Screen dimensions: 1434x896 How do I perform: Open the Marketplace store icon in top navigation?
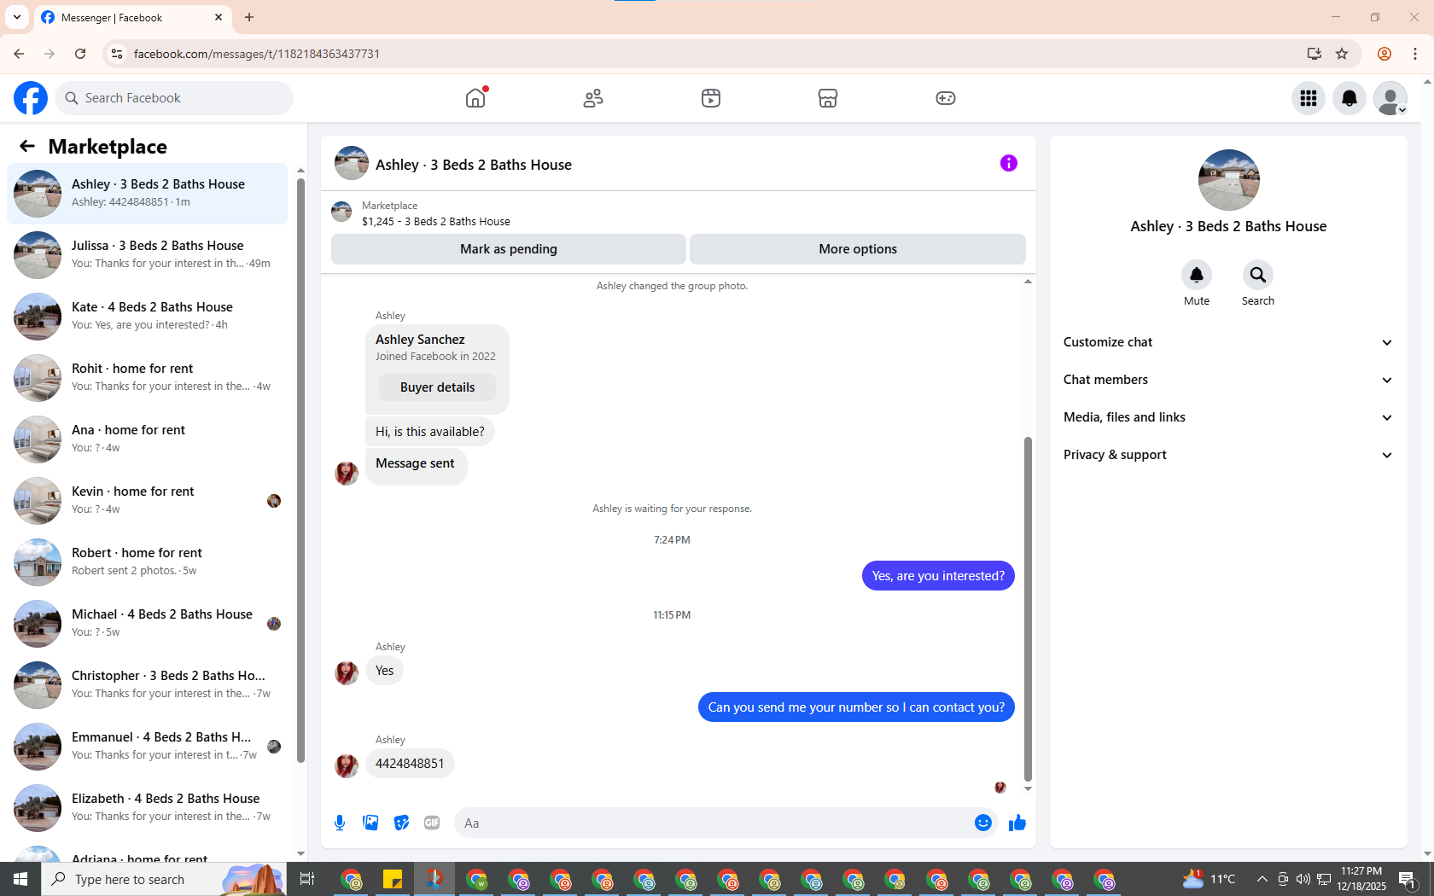[828, 98]
